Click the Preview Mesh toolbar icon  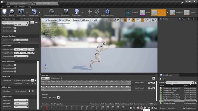tap(21, 12)
